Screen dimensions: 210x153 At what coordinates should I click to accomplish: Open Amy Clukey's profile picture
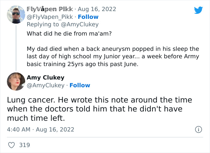click(16, 81)
